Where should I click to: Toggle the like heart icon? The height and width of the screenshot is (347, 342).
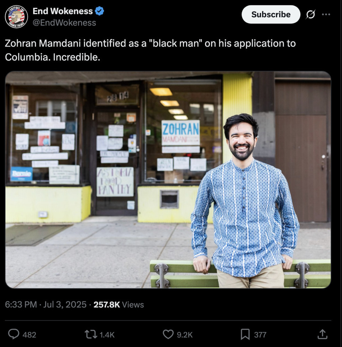point(168,335)
